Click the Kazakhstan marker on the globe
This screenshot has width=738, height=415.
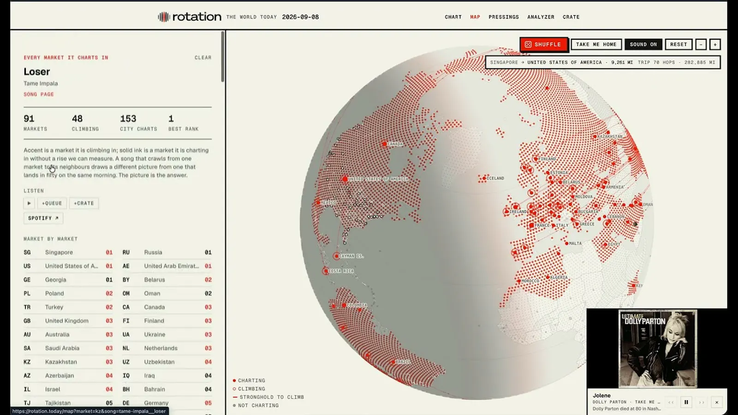pyautogui.click(x=595, y=136)
